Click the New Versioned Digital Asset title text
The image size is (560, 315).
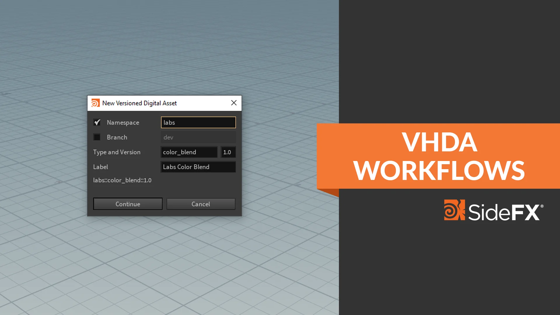click(139, 103)
